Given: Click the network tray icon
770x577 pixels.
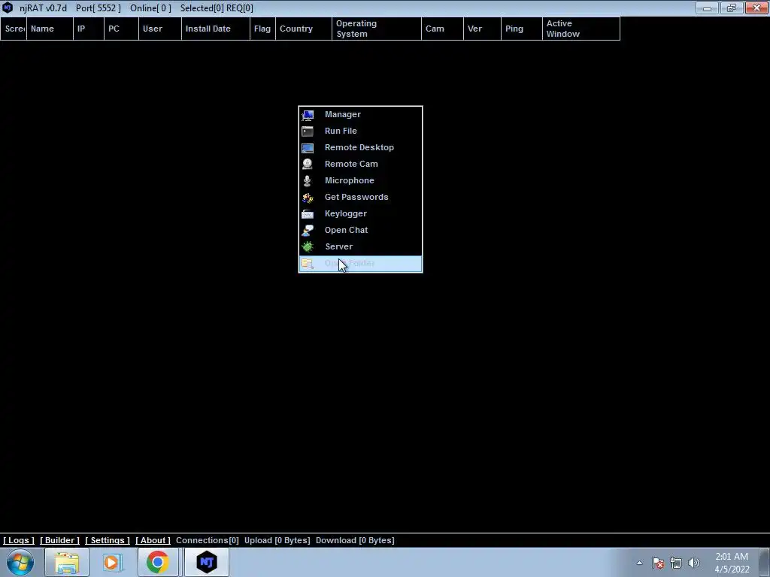Looking at the screenshot, I should click(676, 563).
